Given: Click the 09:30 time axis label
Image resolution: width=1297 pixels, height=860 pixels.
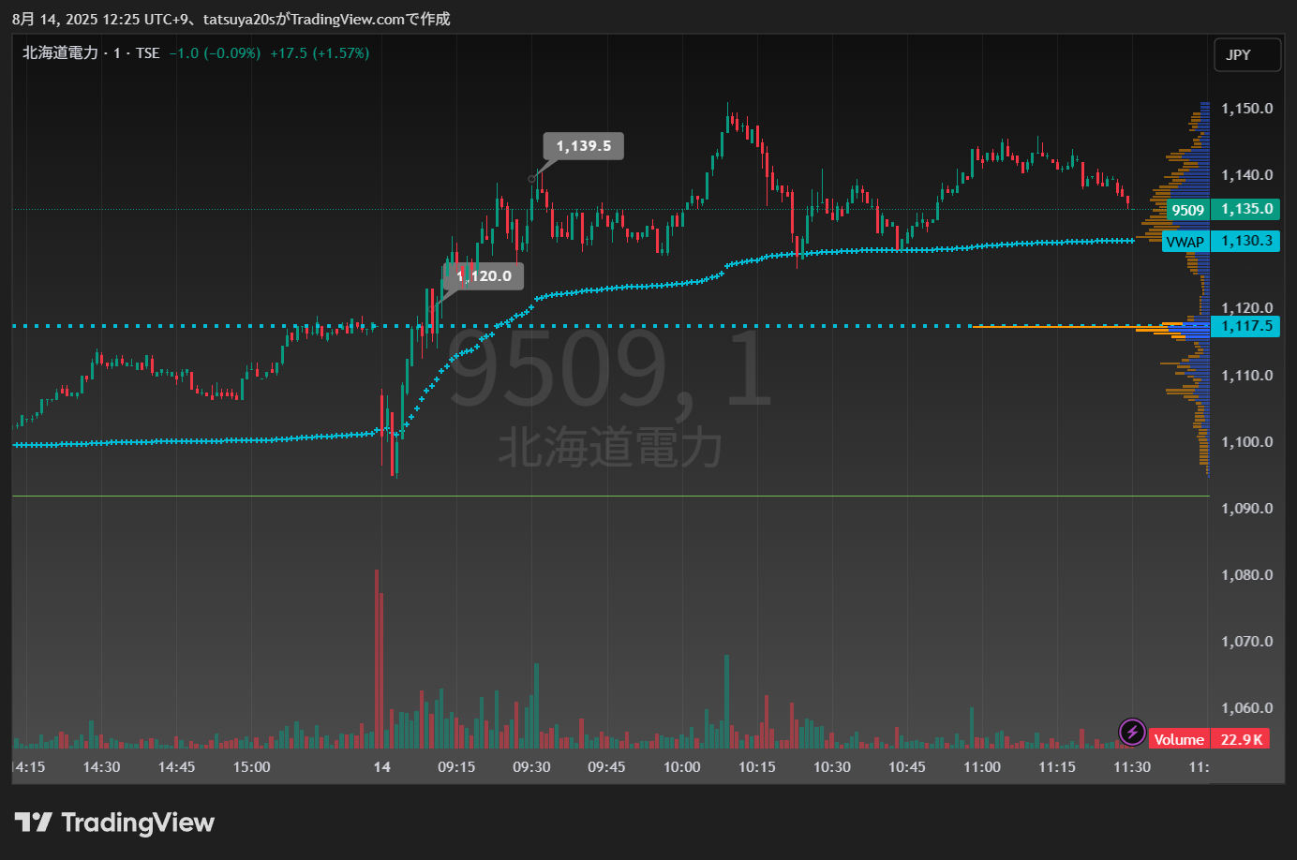Looking at the screenshot, I should pyautogui.click(x=531, y=767).
